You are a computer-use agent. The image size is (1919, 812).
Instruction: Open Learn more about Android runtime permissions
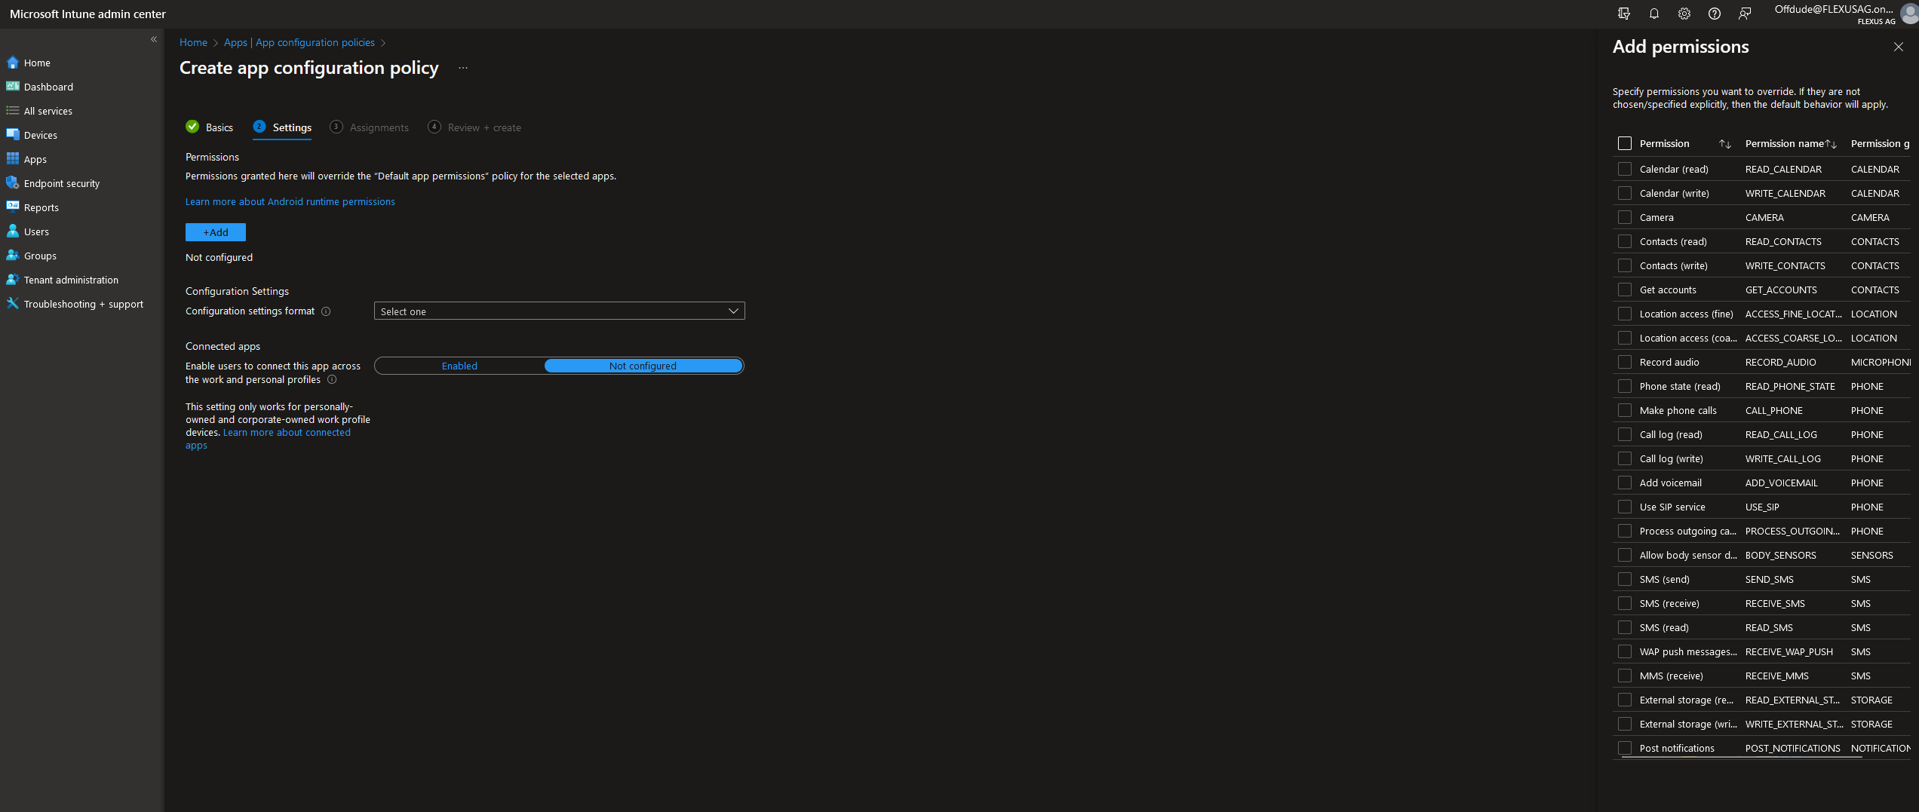pos(290,201)
